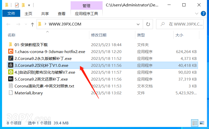
Task: Click the 5,423,929... size cell
Action: (186, 93)
